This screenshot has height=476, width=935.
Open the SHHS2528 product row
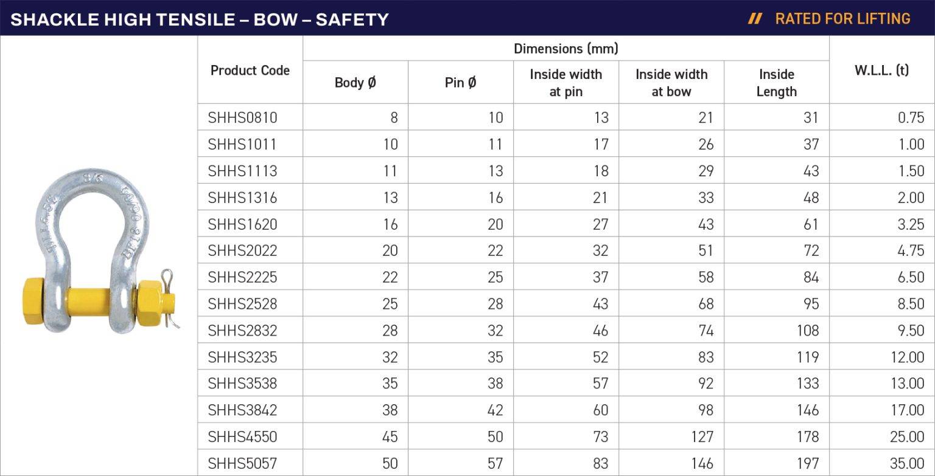242,304
